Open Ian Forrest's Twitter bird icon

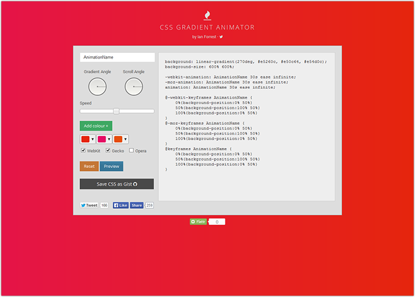coord(221,37)
